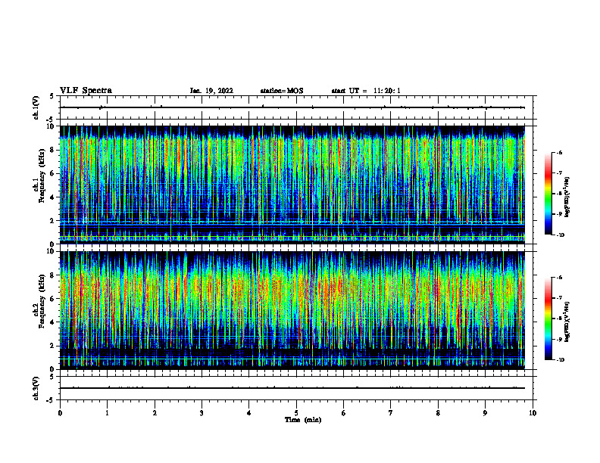Select the ch.1 color bar log(PSD) label
Image resolution: width=600 pixels, height=463 pixels.
tap(567, 197)
